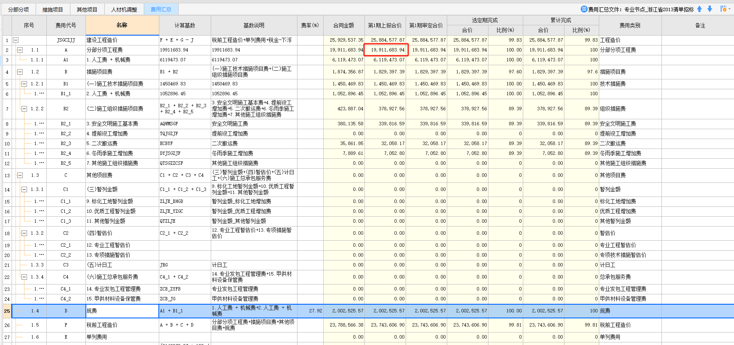Click the ZCB_JG calculation base cell
The height and width of the screenshot is (345, 734).
[x=185, y=299]
